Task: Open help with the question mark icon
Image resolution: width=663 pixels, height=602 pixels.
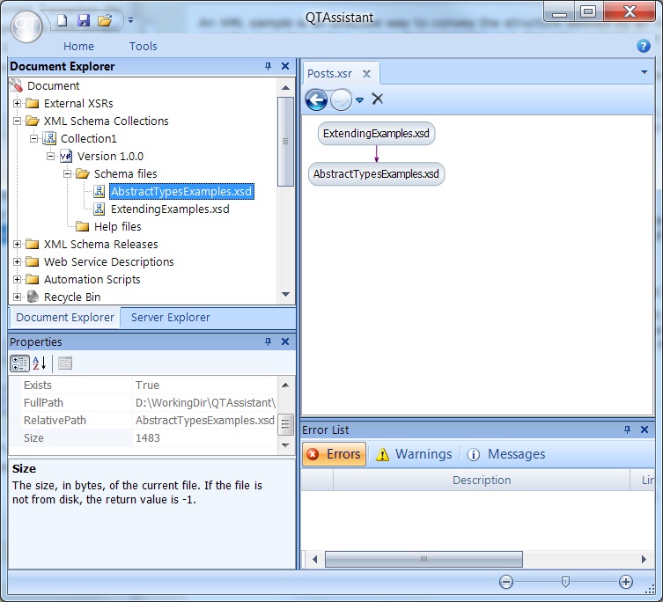Action: click(643, 46)
